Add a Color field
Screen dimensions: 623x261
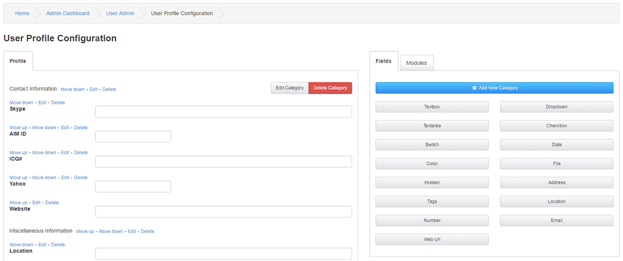pos(432,164)
